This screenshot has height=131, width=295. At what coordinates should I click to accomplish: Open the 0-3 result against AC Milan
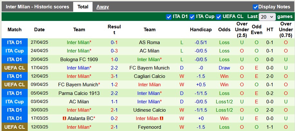click(x=114, y=51)
